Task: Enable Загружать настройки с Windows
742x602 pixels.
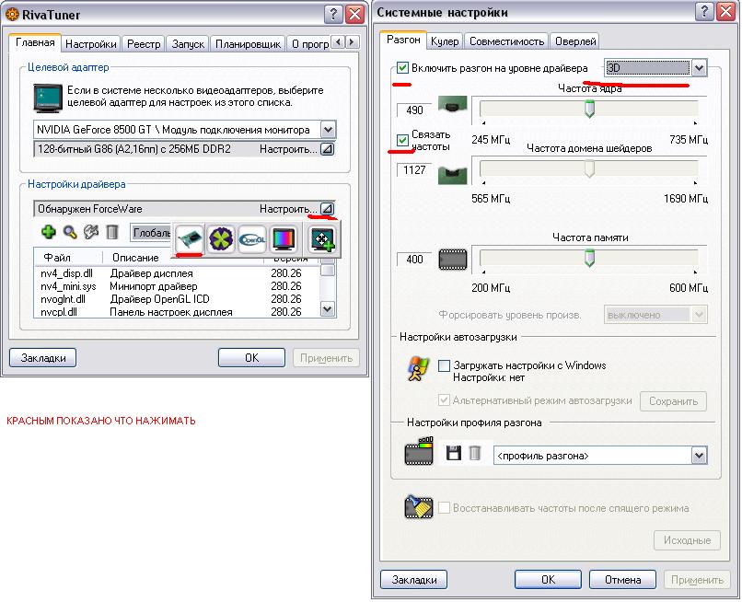Action: click(x=444, y=365)
